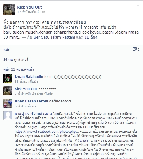Screen dimensions: 143x159
Task: Open Izuan Salahudin's avatar thumbnail
Action: click(x=8, y=79)
